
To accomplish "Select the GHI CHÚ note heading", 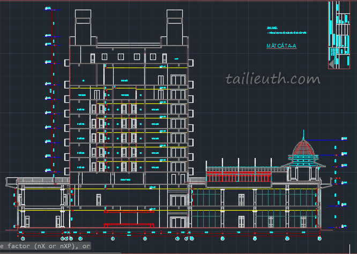I will click(273, 26).
